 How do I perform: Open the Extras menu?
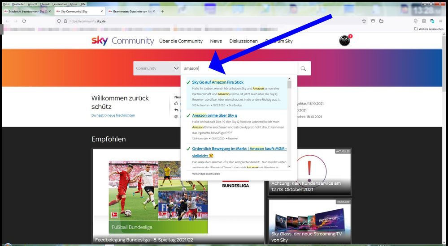pos(73,4)
